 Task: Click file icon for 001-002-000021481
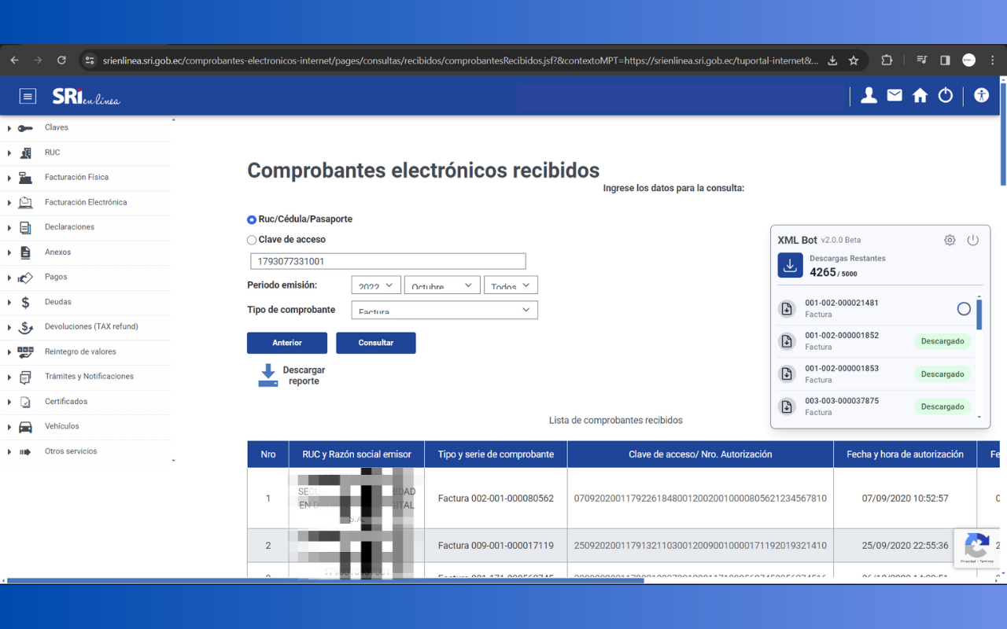787,309
